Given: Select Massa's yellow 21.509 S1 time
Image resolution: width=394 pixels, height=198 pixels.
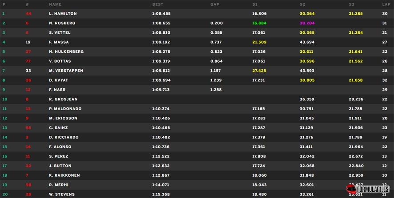Looking at the screenshot, I should coord(259,42).
